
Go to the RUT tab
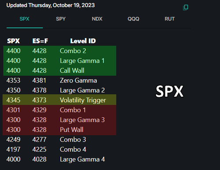[169, 19]
